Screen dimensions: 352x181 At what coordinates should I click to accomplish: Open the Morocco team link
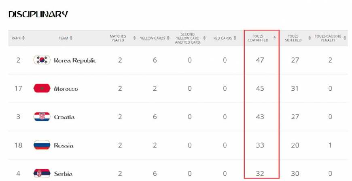pyautogui.click(x=66, y=89)
